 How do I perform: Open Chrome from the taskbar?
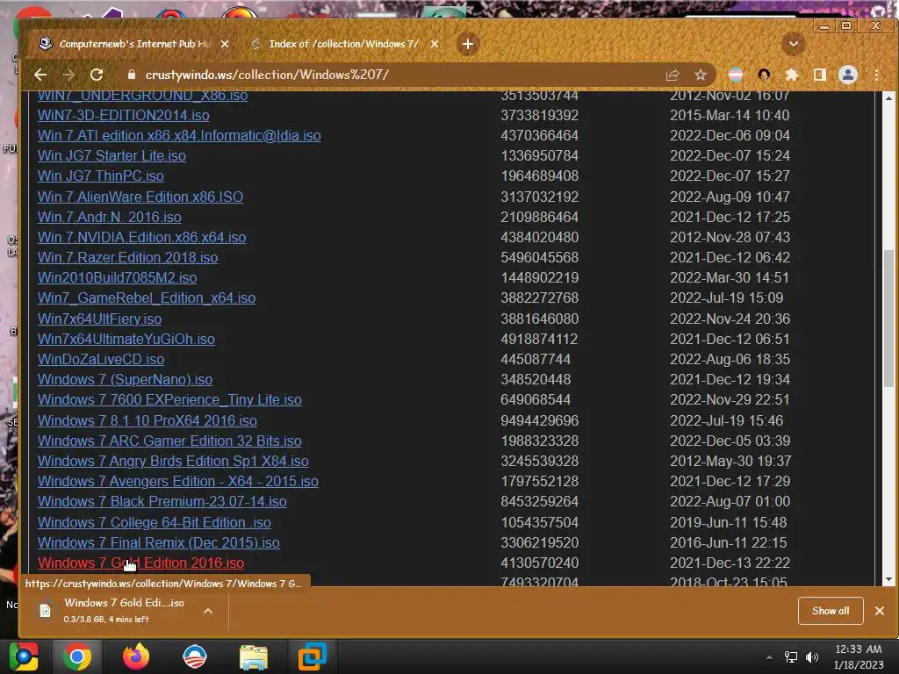[77, 656]
